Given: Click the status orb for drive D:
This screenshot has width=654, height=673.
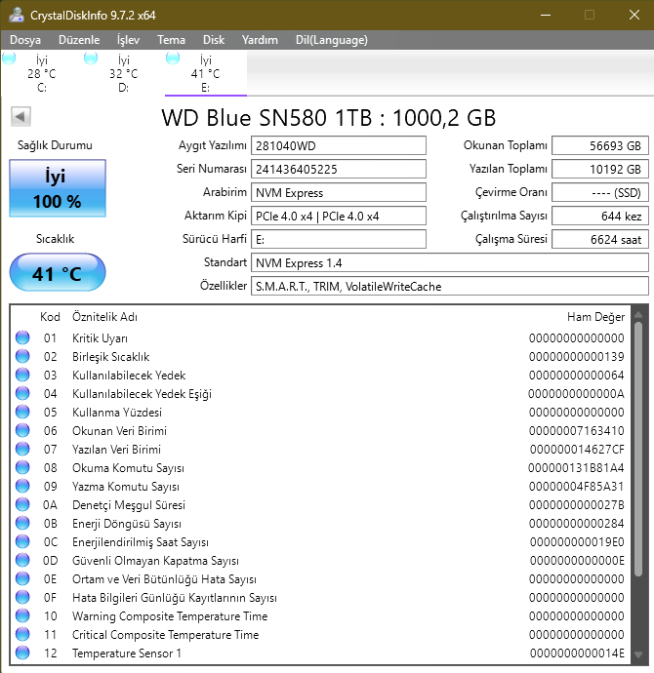Looking at the screenshot, I should tap(91, 58).
